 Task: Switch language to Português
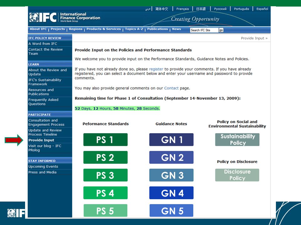241,9
